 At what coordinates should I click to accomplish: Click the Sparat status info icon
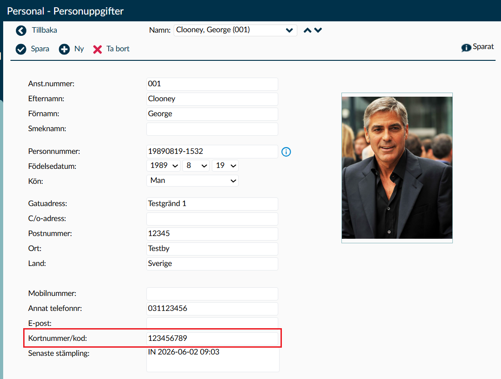(x=466, y=48)
